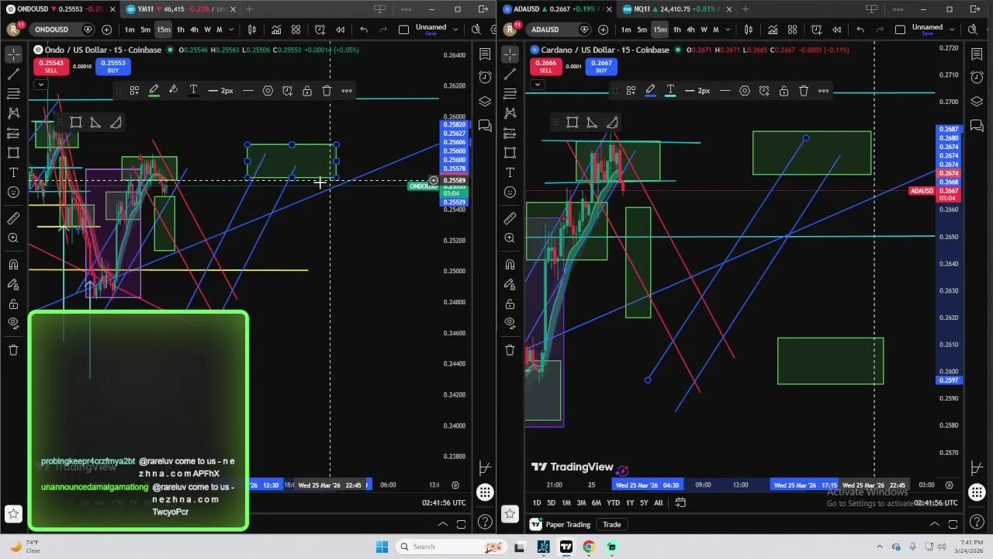This screenshot has height=559, width=993.
Task: Select 1h timeframe in ONDOUSD toolbar
Action: 180,30
